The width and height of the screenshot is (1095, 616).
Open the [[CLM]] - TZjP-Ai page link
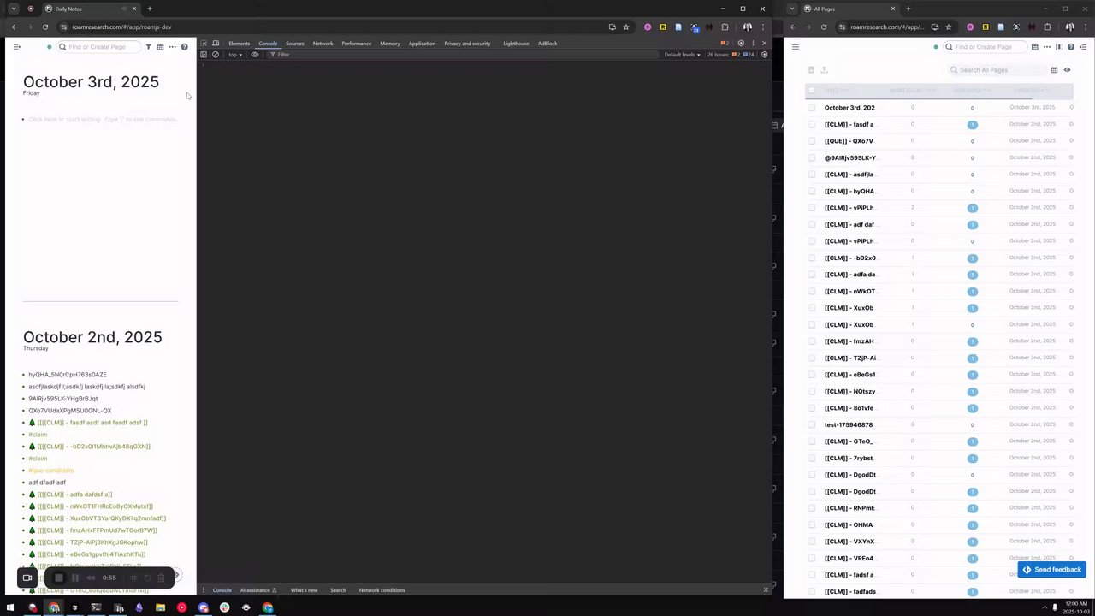[x=850, y=358]
